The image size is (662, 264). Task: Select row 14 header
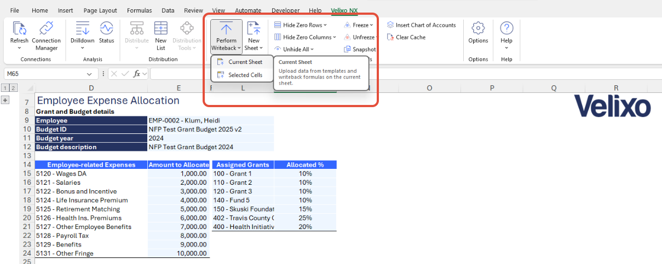(x=27, y=165)
